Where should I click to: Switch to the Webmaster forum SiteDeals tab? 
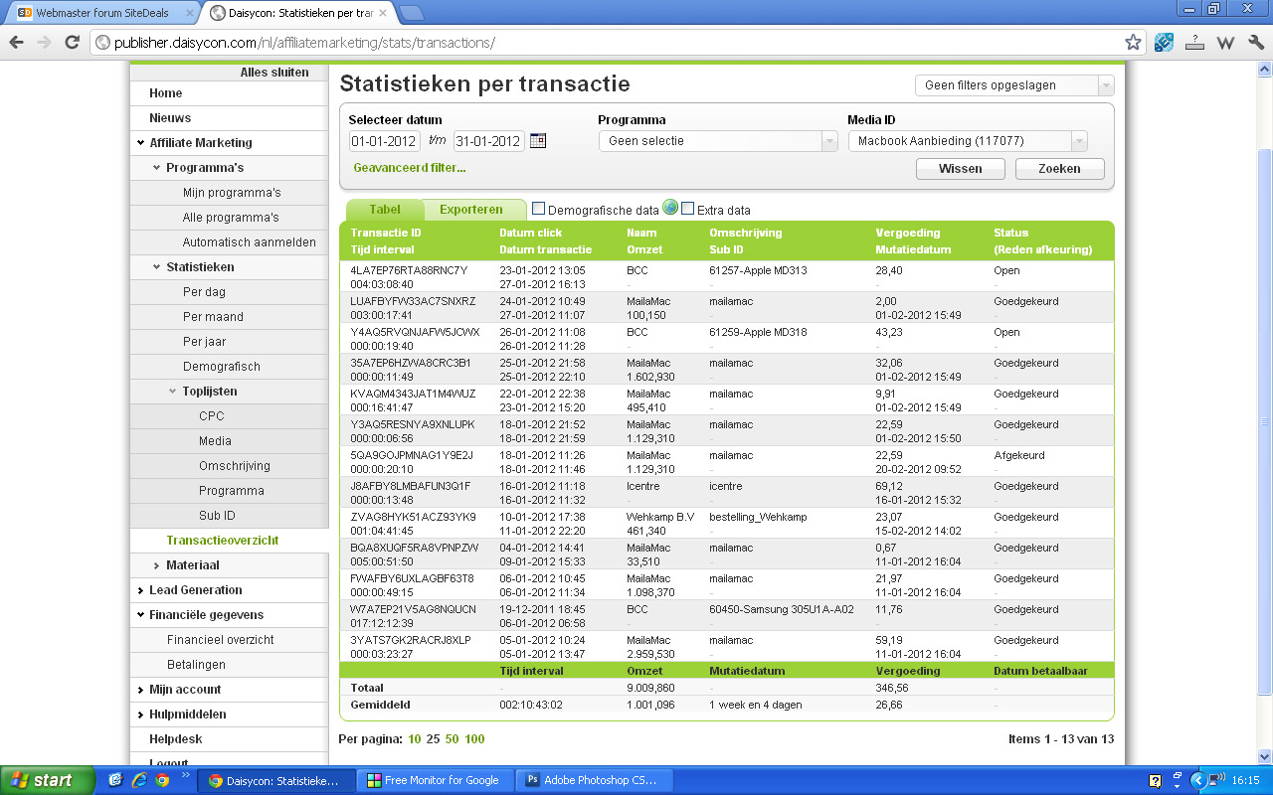click(103, 13)
